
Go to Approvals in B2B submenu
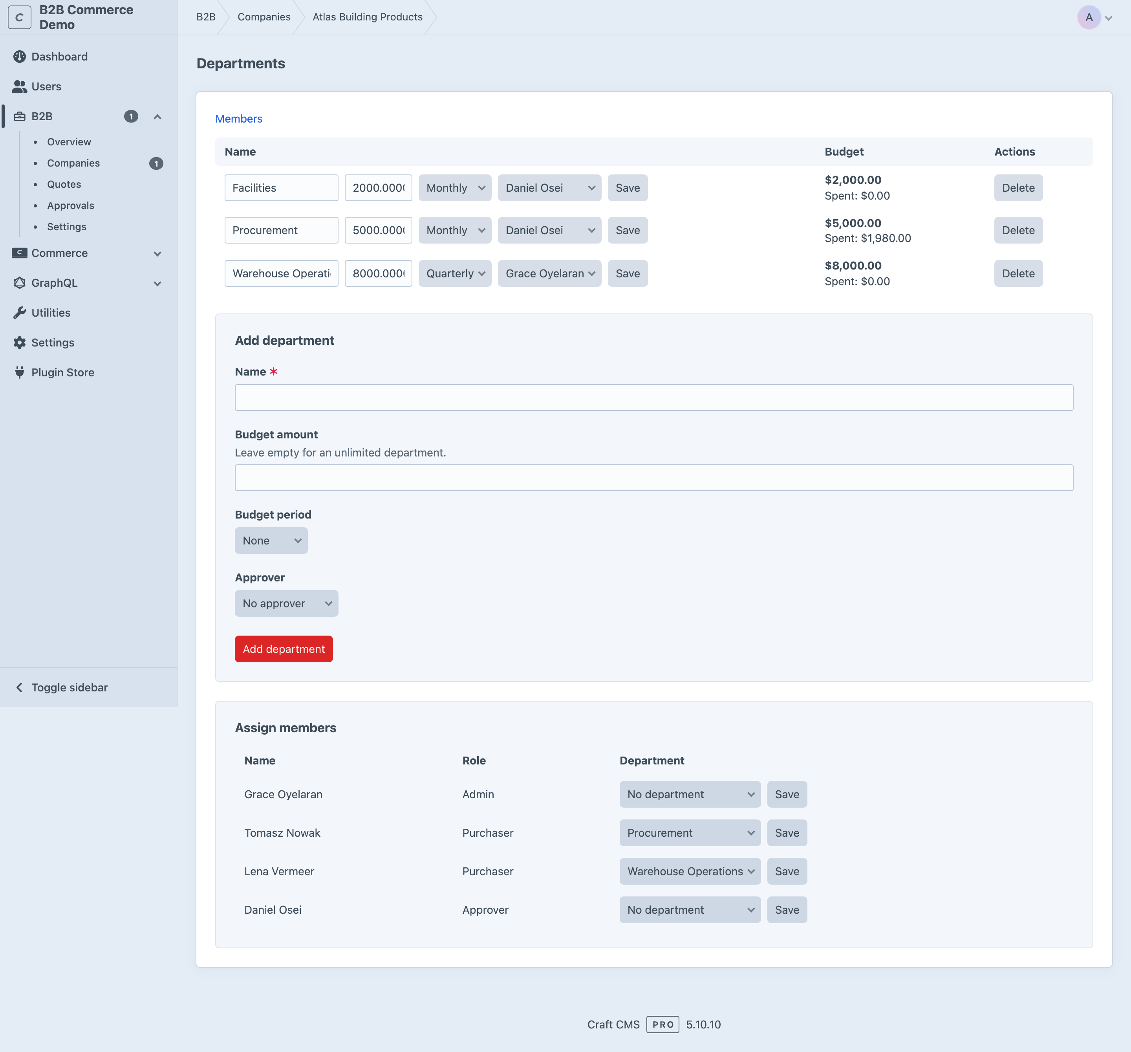point(71,205)
